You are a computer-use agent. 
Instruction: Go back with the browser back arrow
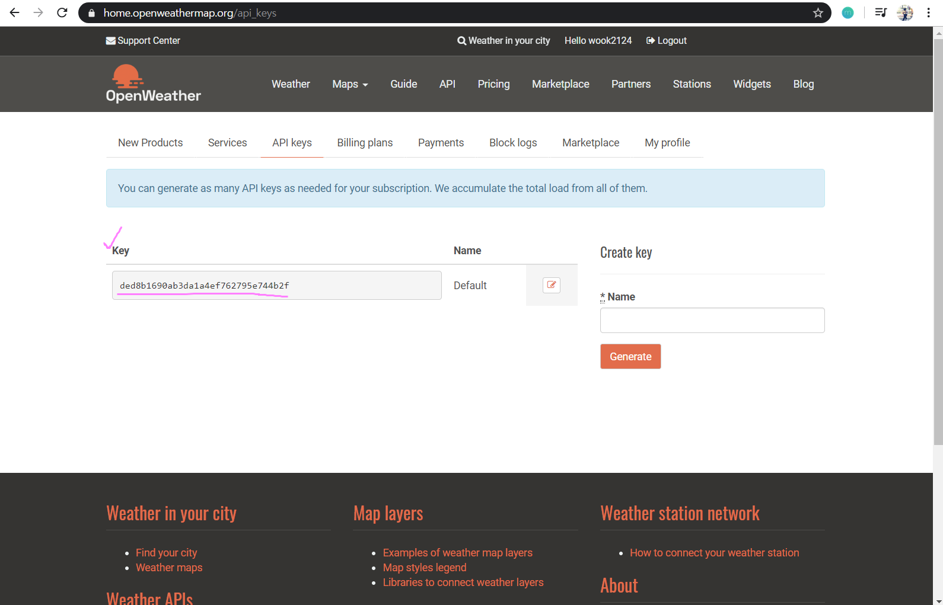(15, 12)
